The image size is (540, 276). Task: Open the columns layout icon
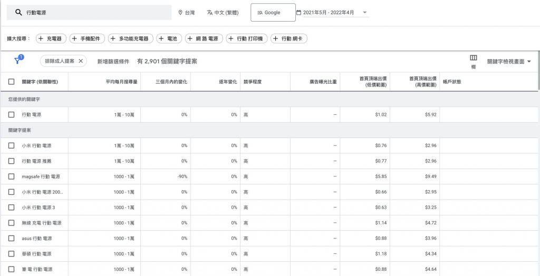click(x=474, y=58)
